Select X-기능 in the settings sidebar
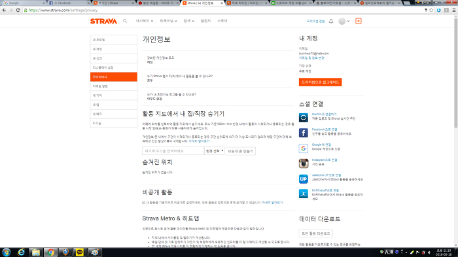 click(x=114, y=123)
